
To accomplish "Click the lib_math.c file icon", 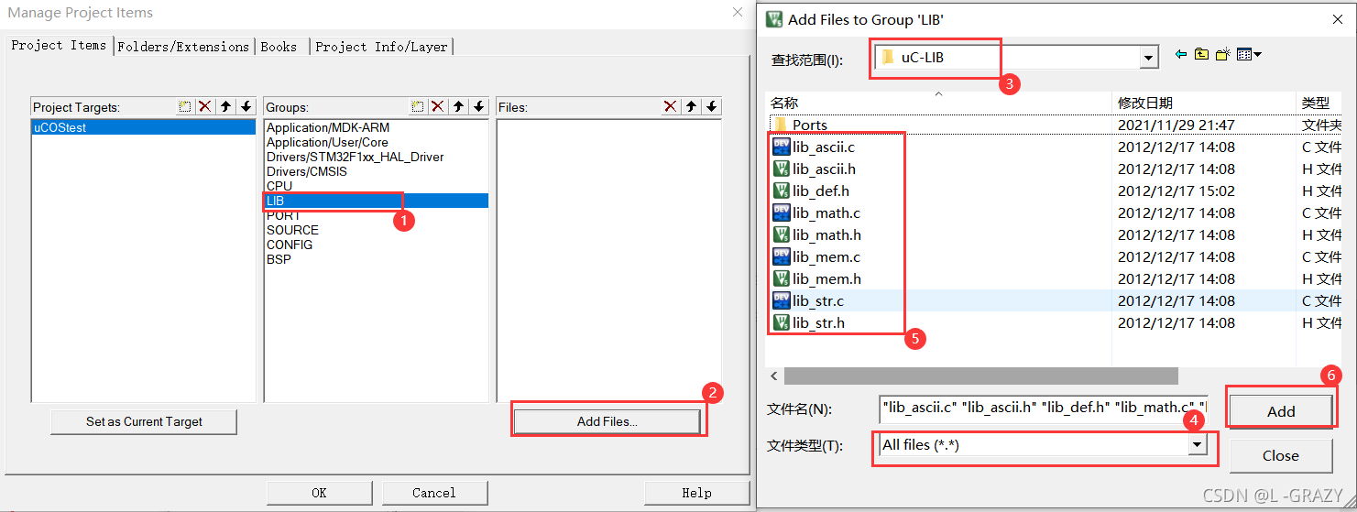I will point(782,212).
